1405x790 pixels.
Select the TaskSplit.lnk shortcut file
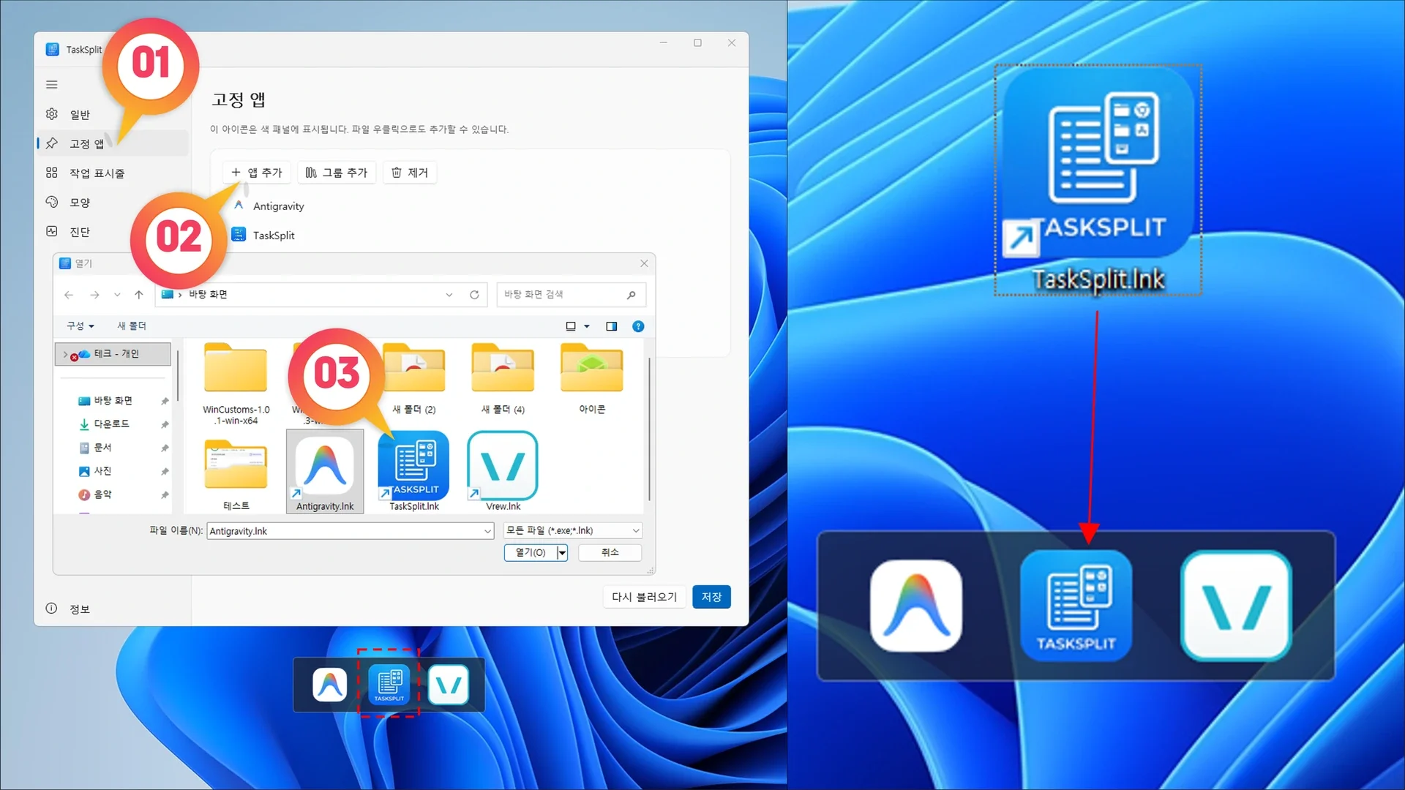click(414, 472)
